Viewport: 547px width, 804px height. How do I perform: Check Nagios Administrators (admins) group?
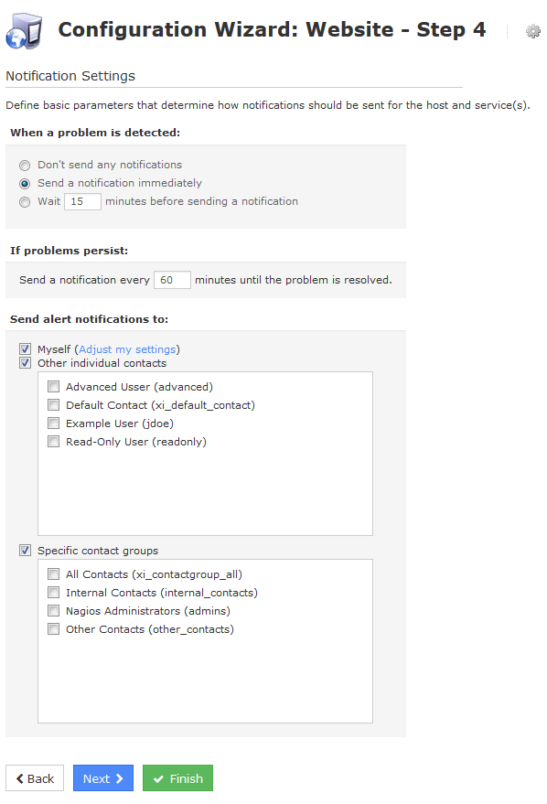pyautogui.click(x=53, y=611)
